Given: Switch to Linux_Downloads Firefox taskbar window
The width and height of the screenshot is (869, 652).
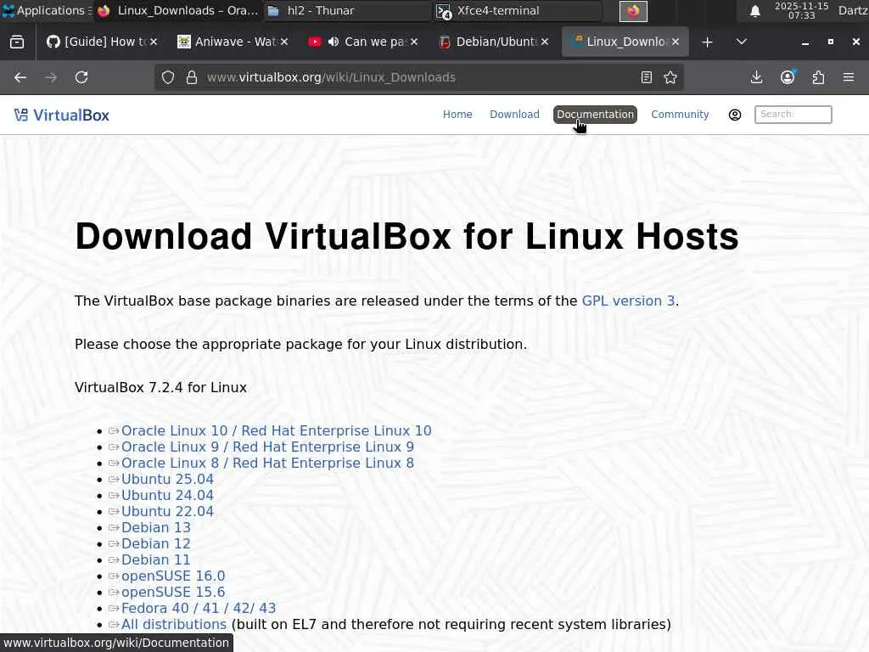Looking at the screenshot, I should click(177, 10).
